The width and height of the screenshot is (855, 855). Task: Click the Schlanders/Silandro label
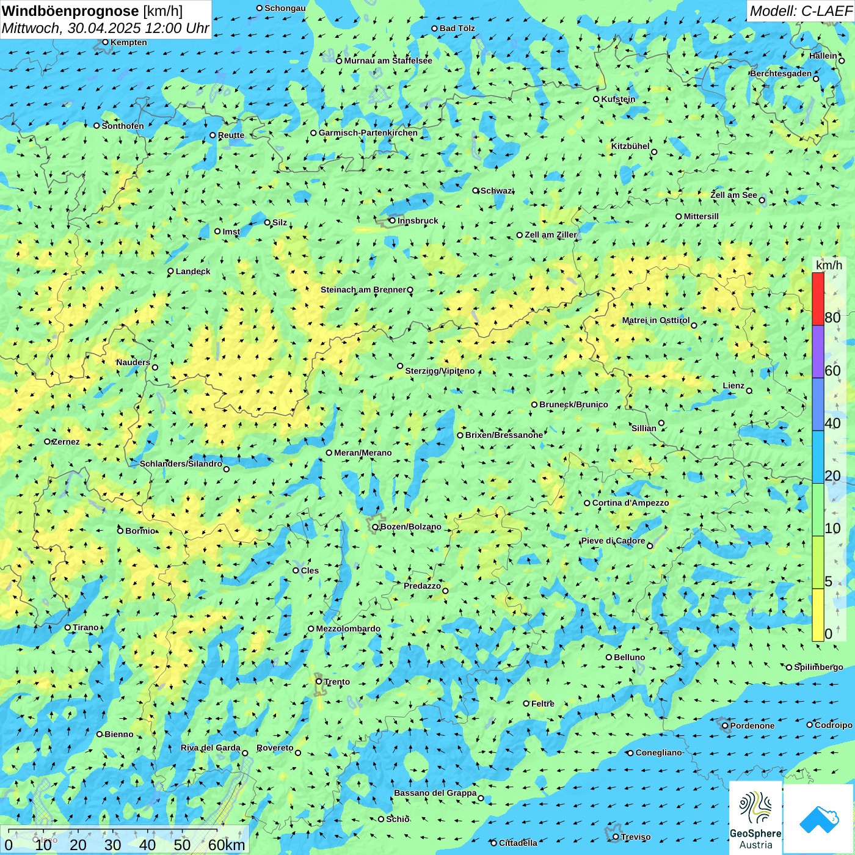point(181,464)
